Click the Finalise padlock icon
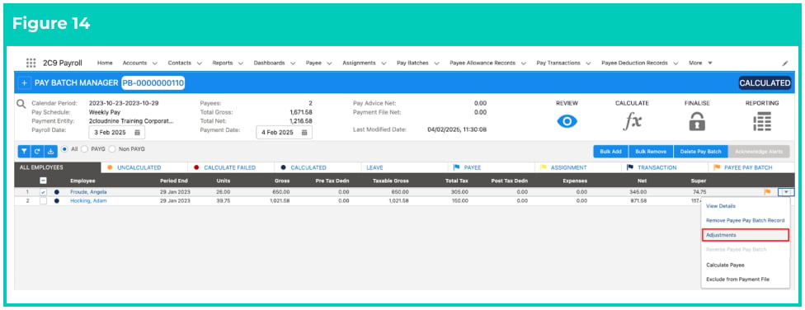Screen dimensions: 805x310 click(697, 122)
